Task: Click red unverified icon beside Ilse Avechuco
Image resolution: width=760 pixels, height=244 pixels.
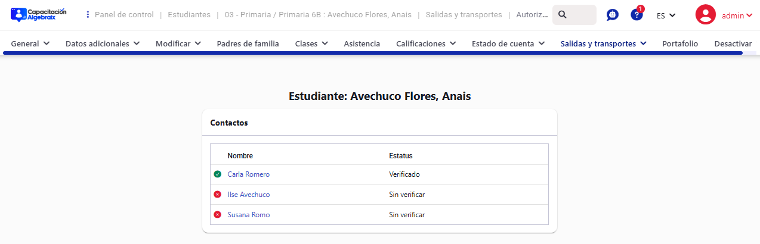Action: pos(218,195)
